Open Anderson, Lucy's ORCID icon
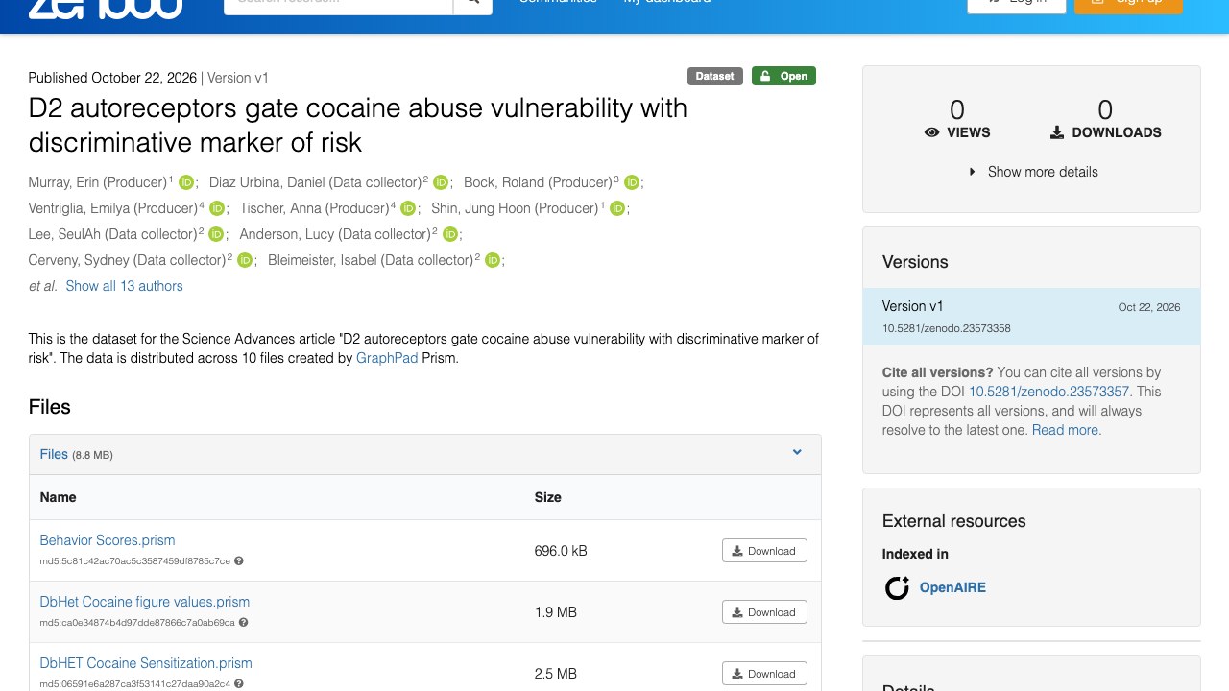The image size is (1229, 691). pos(449,234)
